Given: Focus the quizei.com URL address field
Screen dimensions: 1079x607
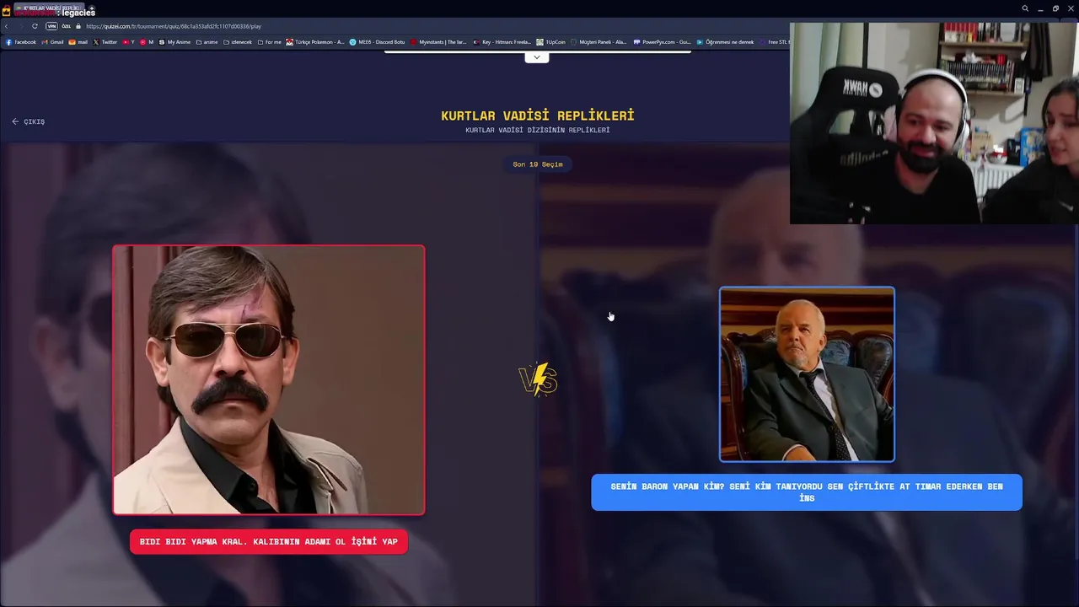Looking at the screenshot, I should 174,26.
